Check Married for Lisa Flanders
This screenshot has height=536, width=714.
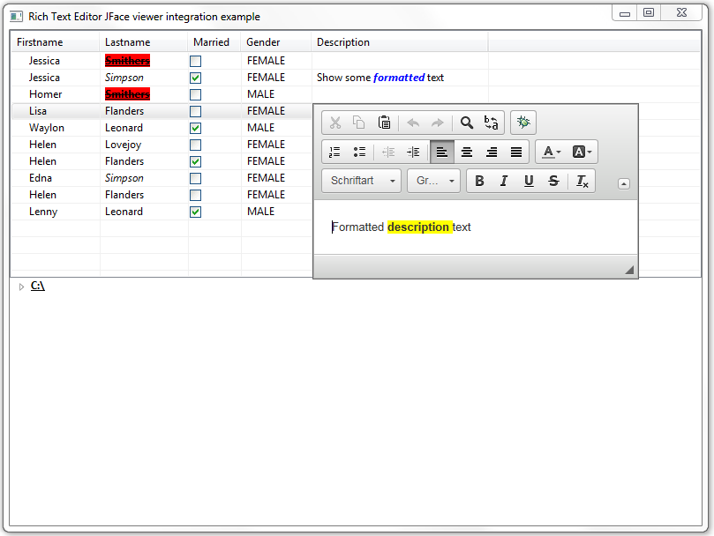195,111
